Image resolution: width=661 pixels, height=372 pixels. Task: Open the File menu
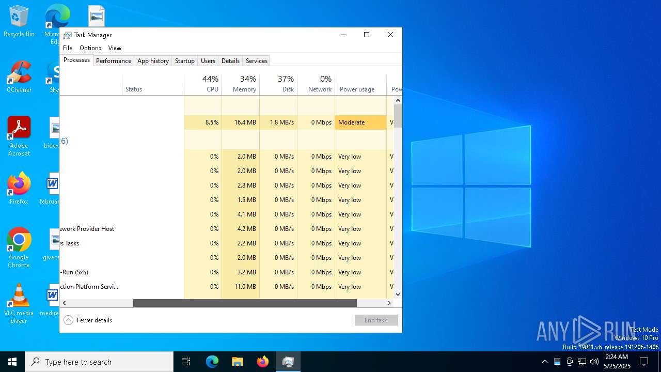click(x=68, y=48)
